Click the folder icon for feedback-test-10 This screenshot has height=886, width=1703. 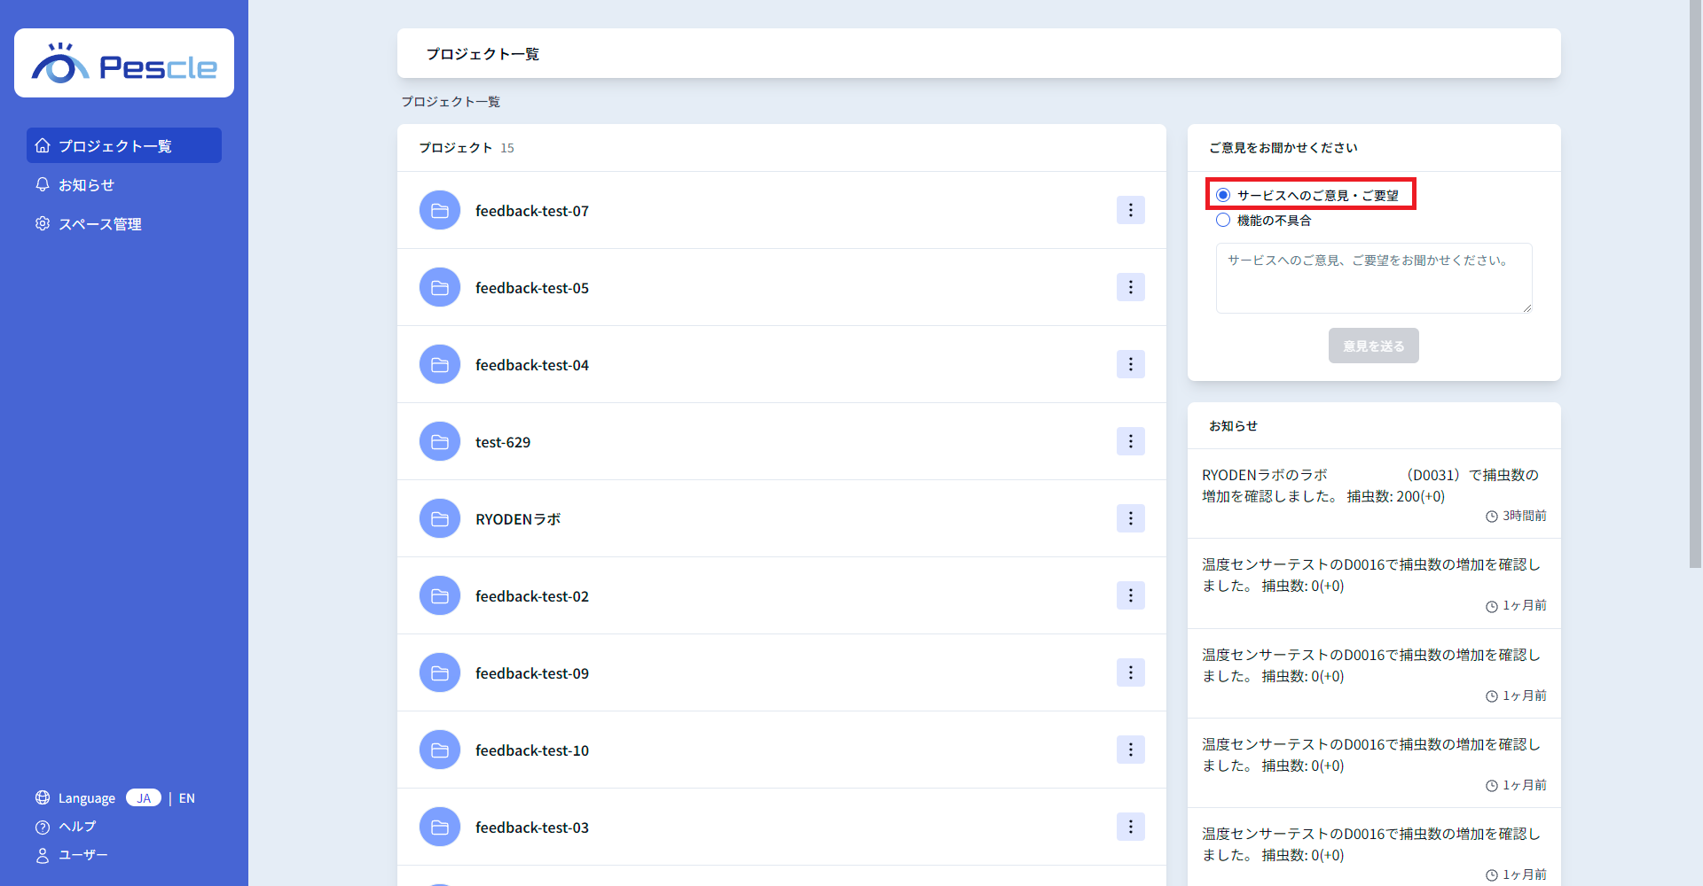pos(439,750)
